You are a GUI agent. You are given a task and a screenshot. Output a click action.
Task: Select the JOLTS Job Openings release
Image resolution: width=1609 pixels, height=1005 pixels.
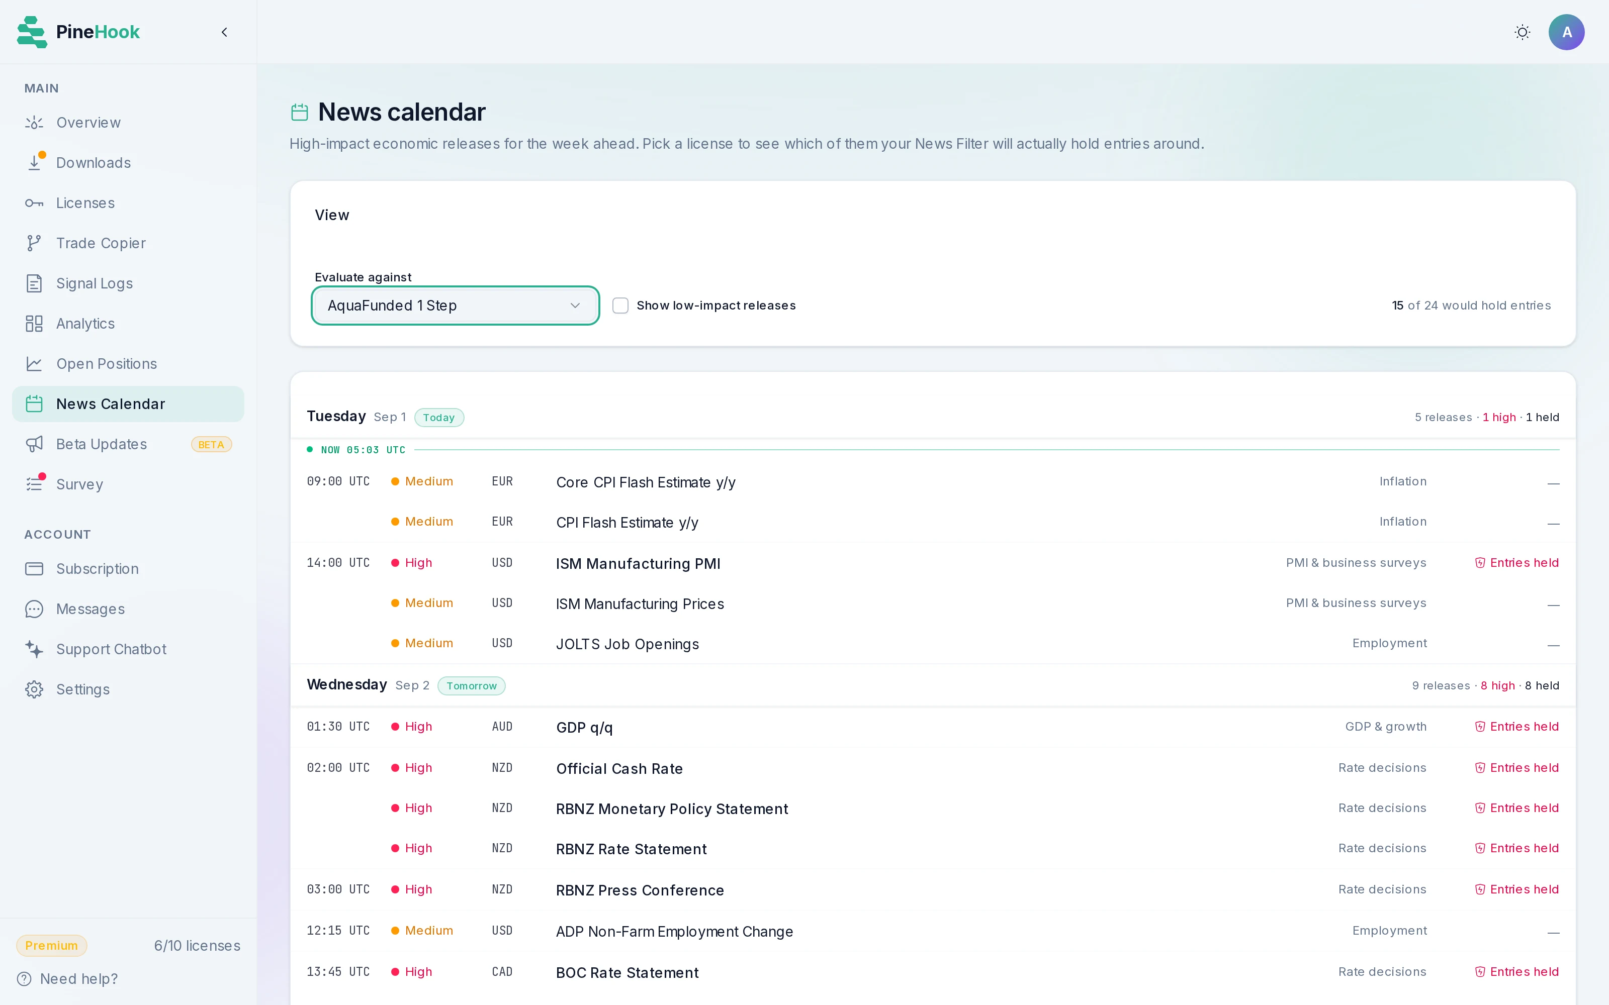[933, 644]
